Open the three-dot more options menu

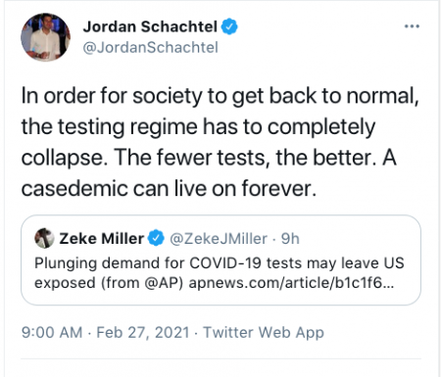412,26
